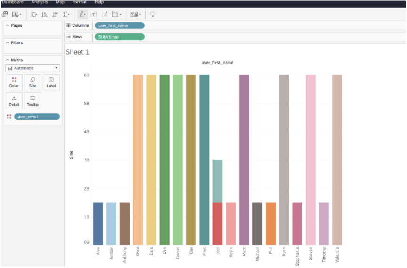The height and width of the screenshot is (268, 407).
Task: Open the Format menu
Action: pyautogui.click(x=79, y=2)
